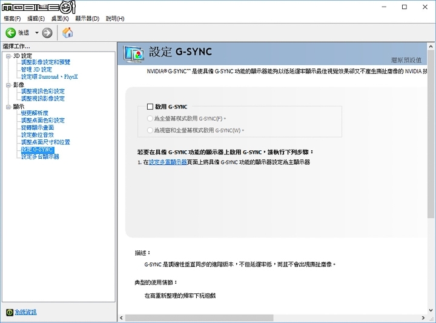Click the vertical scrollbar thumb
This screenshot has width=436, height=323.
[431, 134]
